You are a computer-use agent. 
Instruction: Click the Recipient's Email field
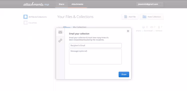tap(95, 45)
